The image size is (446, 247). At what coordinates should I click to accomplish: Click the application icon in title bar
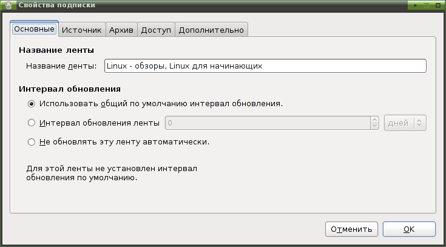[9, 5]
